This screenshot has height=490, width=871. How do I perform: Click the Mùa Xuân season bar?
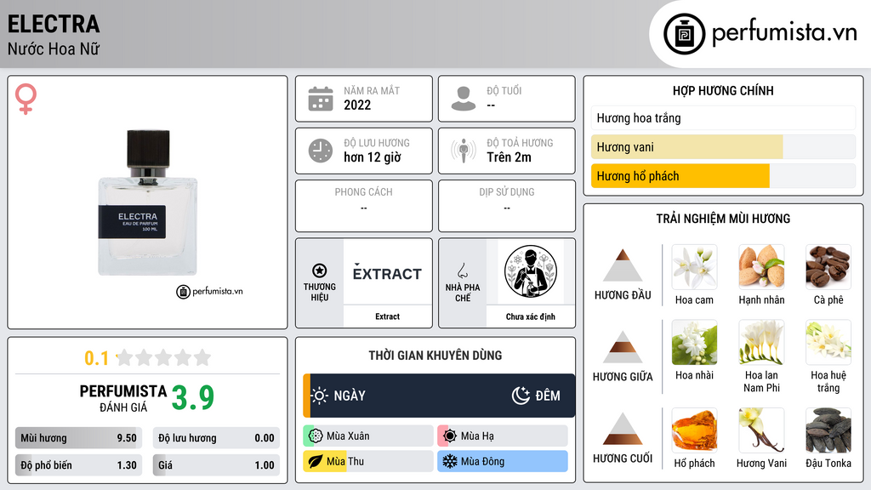point(368,436)
